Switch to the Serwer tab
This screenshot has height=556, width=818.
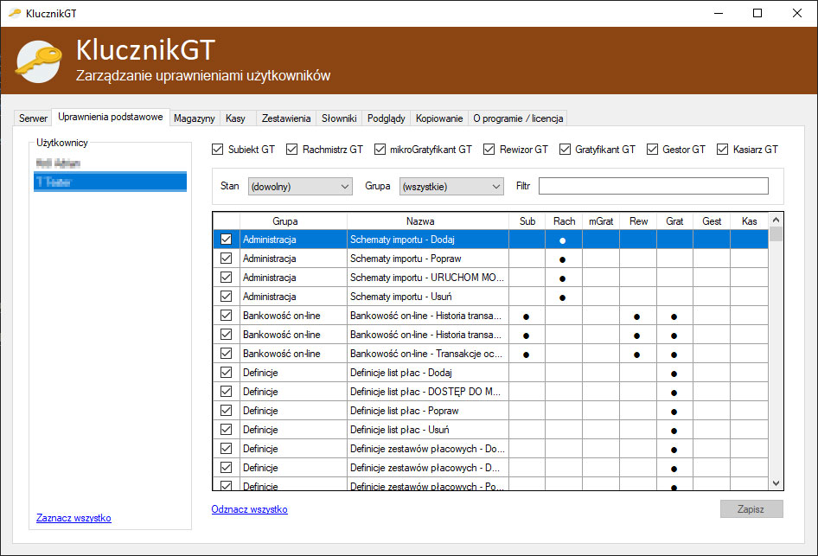(x=33, y=118)
